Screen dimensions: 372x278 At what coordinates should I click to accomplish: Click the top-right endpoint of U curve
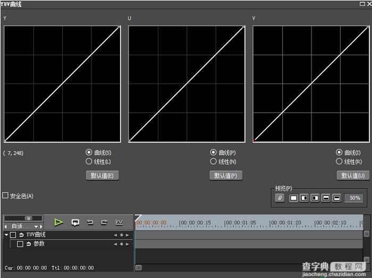[x=243, y=27]
